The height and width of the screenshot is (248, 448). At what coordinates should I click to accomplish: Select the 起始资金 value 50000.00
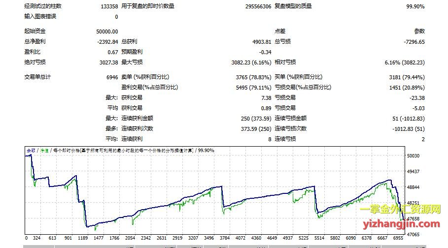[x=107, y=31]
